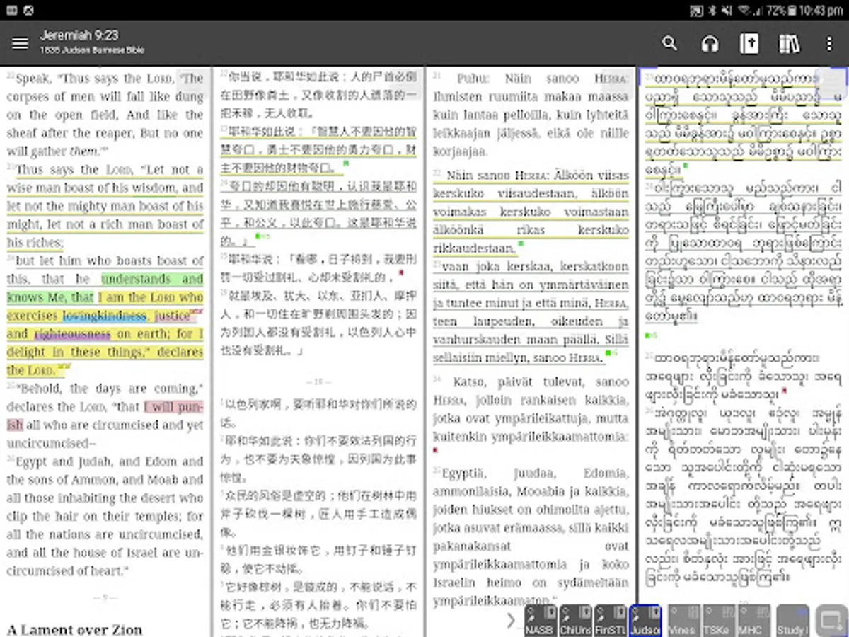Screen dimensions: 849x637
Task: Toggle the pin icon on the FinSTL tab
Action: click(x=601, y=614)
